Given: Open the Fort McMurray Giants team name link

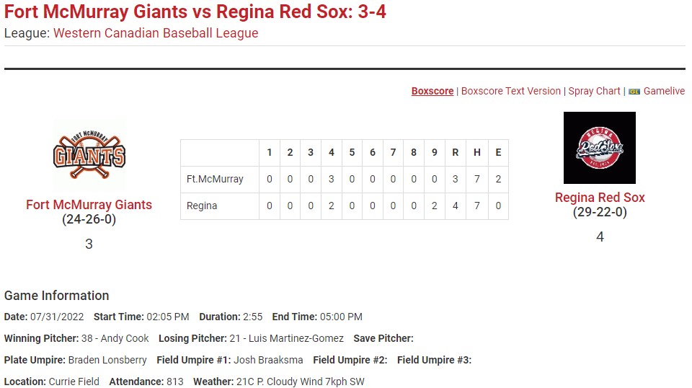Looking at the screenshot, I should coord(89,204).
